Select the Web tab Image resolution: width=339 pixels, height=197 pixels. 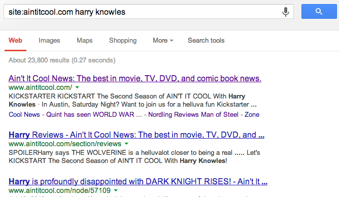click(x=15, y=41)
